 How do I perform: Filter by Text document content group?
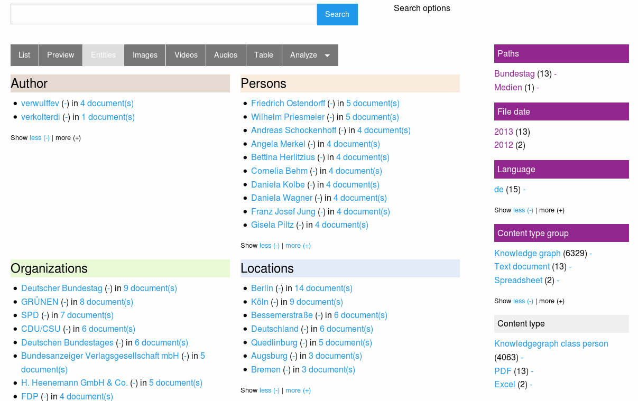click(522, 266)
